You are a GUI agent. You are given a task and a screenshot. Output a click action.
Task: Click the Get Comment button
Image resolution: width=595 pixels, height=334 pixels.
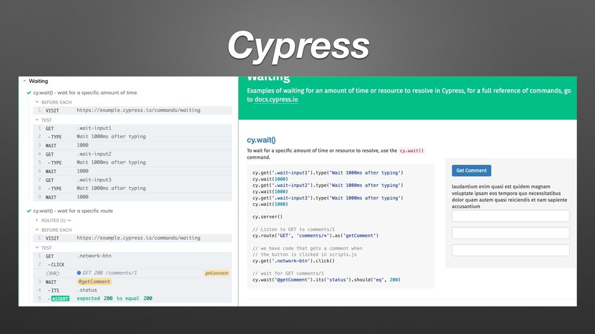[471, 170]
